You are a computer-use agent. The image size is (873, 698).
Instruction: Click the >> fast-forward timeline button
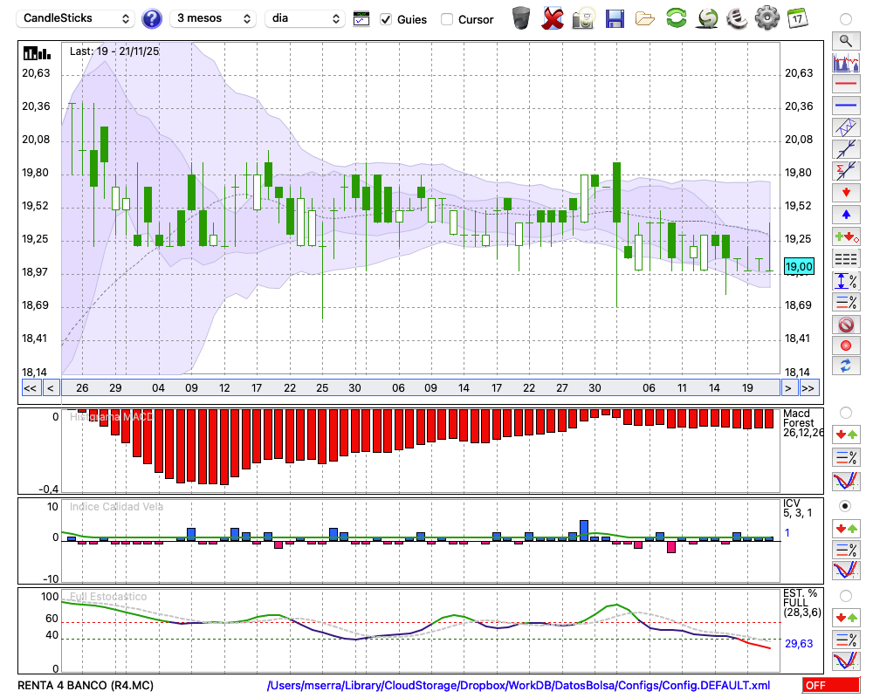(809, 388)
